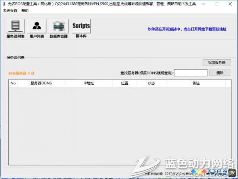
Task: Sort by the 位置 column header
Action: pyautogui.click(x=125, y=83)
